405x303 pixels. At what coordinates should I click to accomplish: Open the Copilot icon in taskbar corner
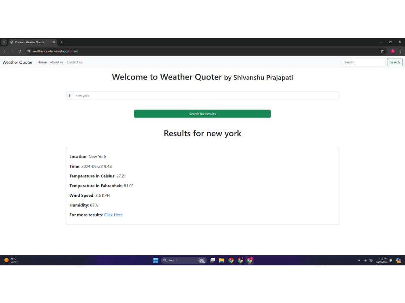pos(398,260)
